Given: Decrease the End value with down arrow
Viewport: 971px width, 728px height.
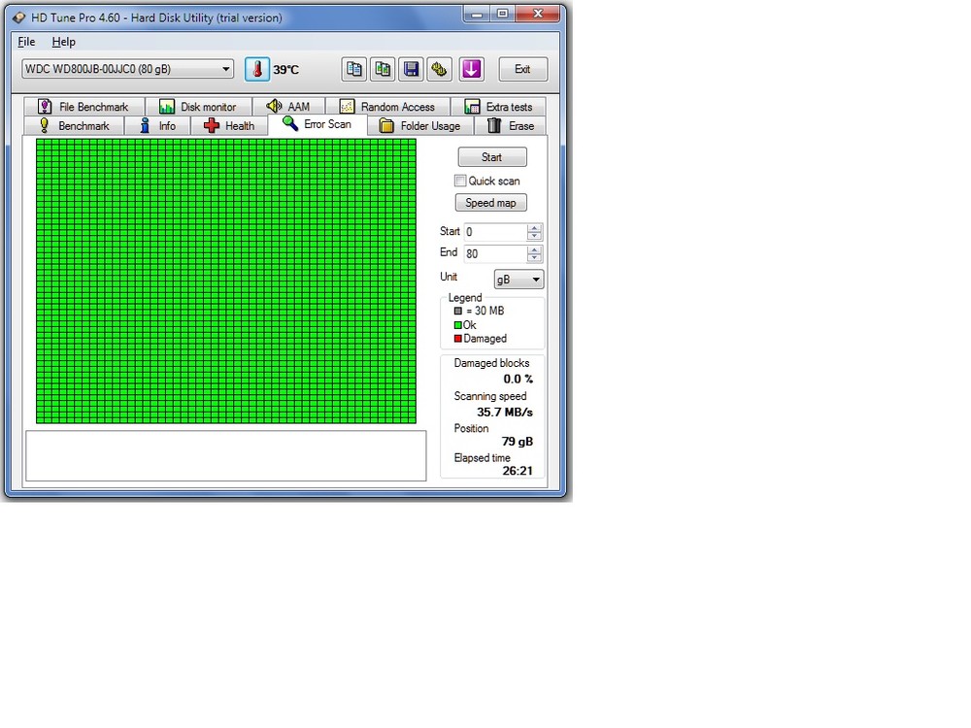Looking at the screenshot, I should click(534, 258).
